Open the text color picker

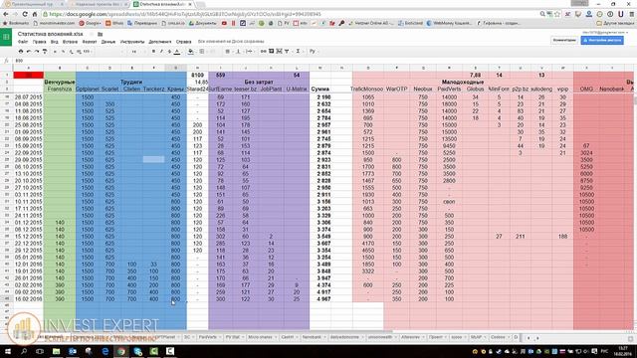(x=177, y=51)
